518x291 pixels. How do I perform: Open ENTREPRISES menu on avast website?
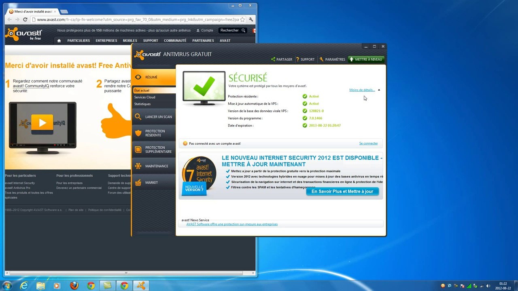pos(106,41)
